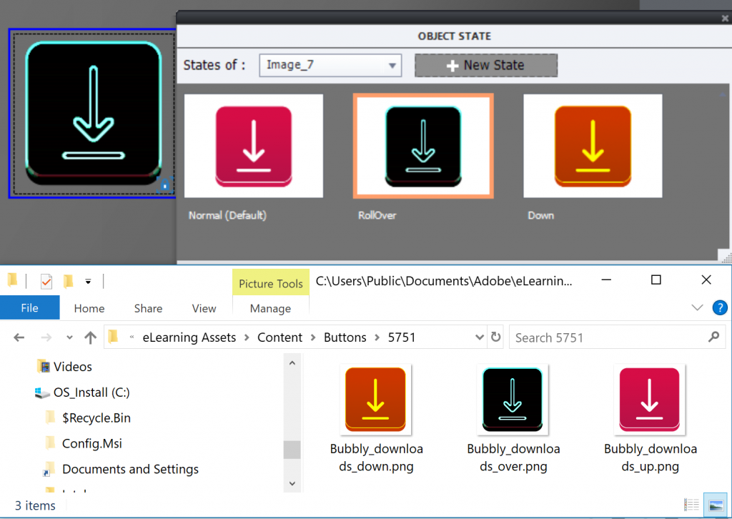Open the File menu tab
The width and height of the screenshot is (732, 519).
(x=29, y=308)
